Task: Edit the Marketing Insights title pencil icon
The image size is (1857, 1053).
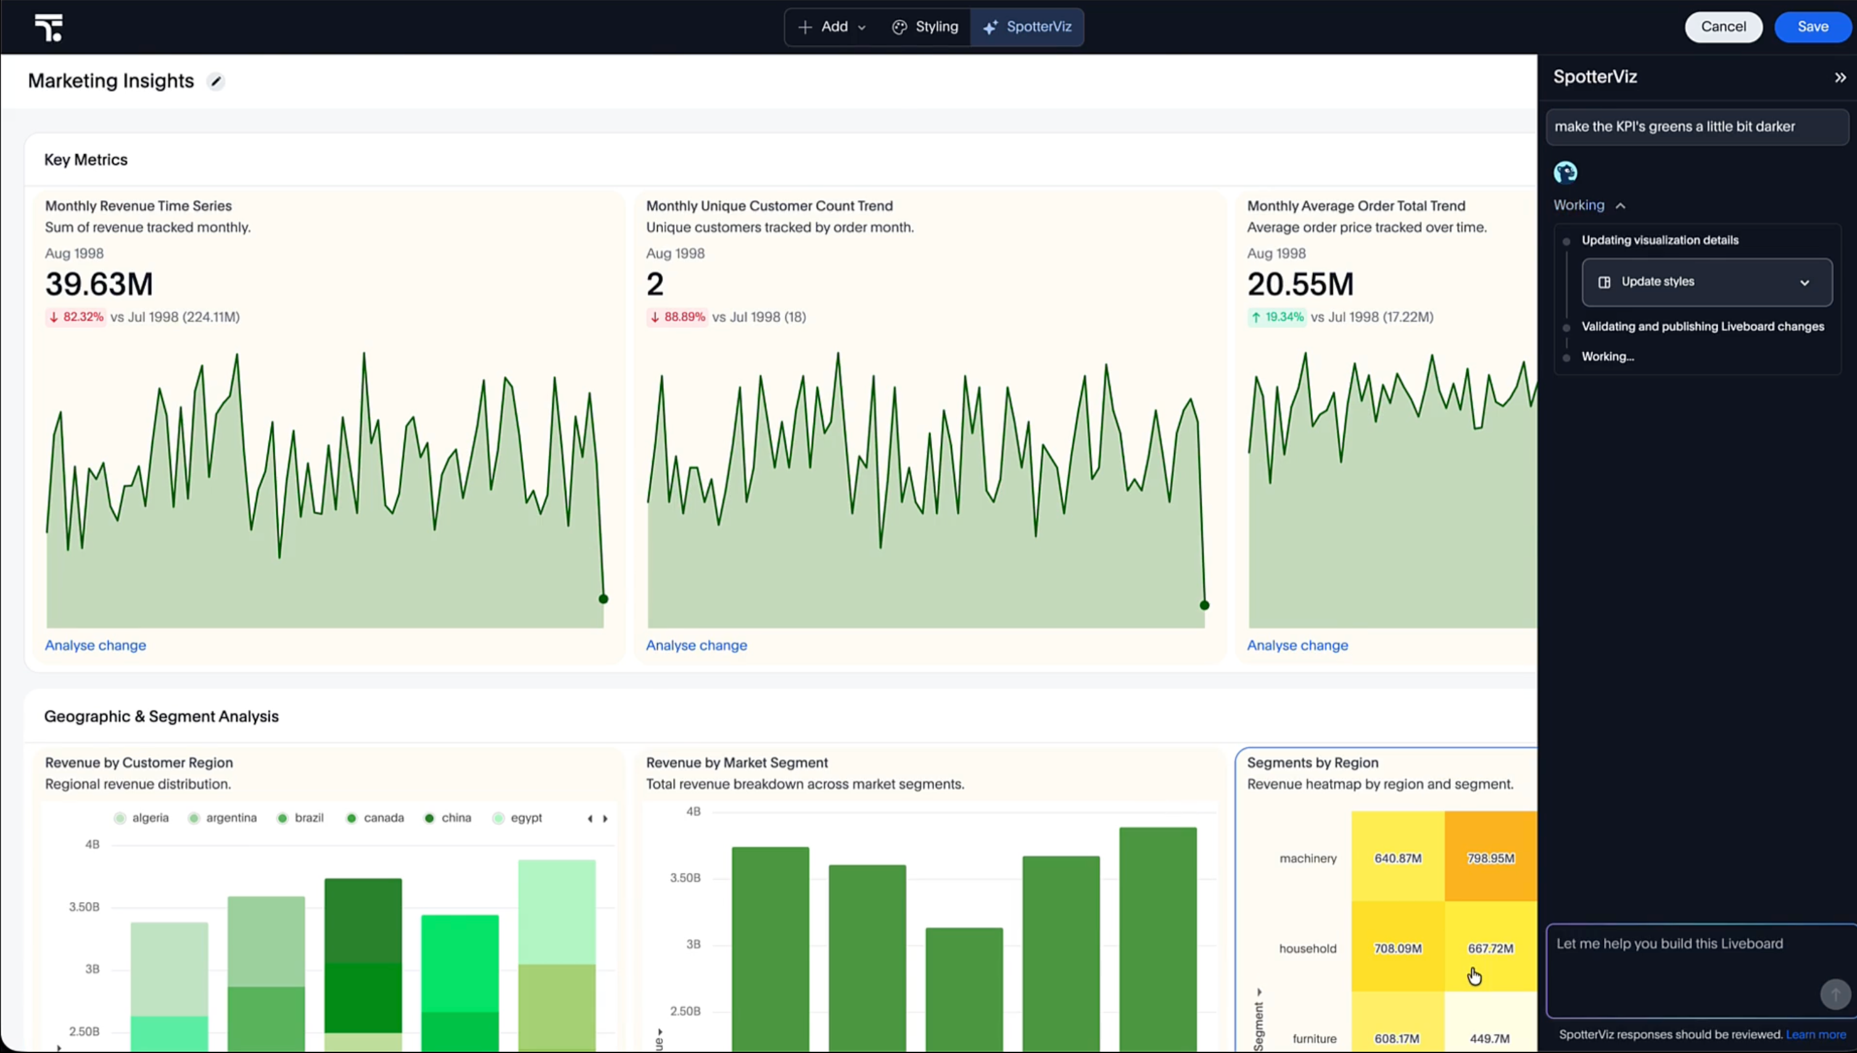Action: click(x=216, y=81)
